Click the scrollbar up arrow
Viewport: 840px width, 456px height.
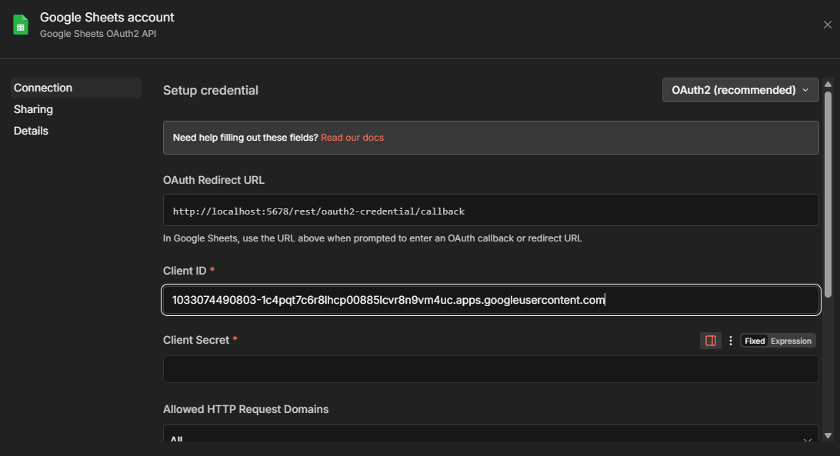point(828,84)
